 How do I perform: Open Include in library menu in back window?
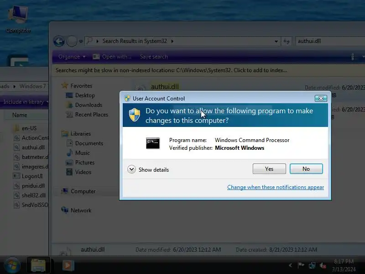pyautogui.click(x=26, y=102)
